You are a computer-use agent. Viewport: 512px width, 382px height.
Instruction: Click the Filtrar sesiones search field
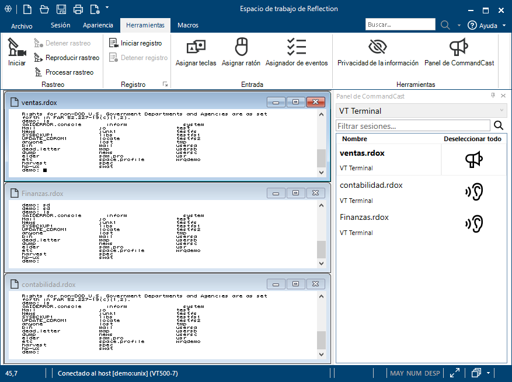pos(413,125)
